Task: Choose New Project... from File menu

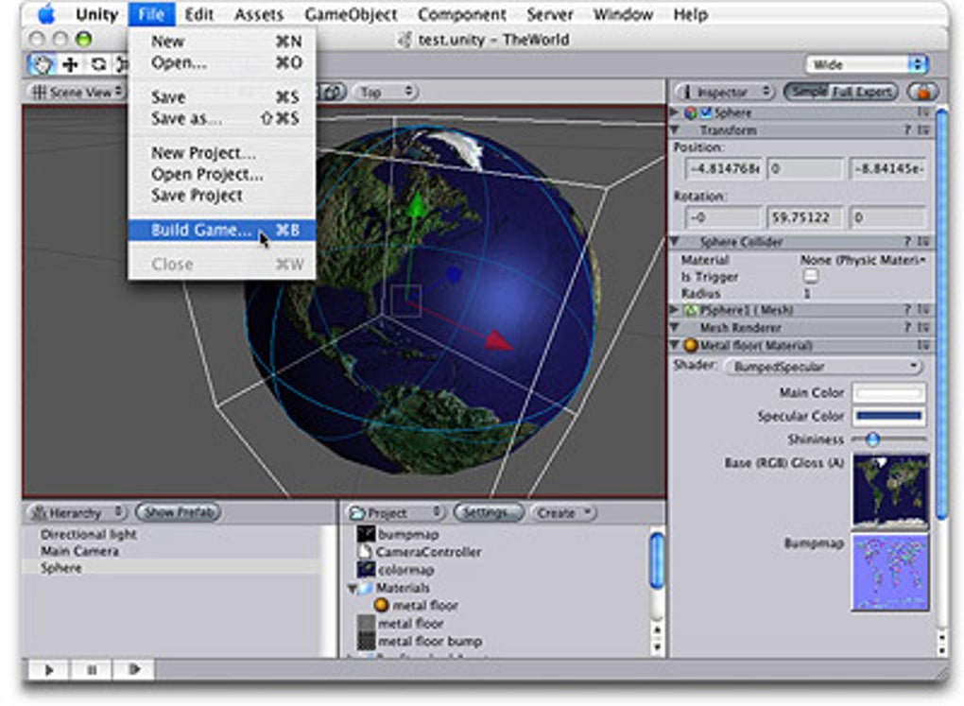Action: tap(222, 152)
